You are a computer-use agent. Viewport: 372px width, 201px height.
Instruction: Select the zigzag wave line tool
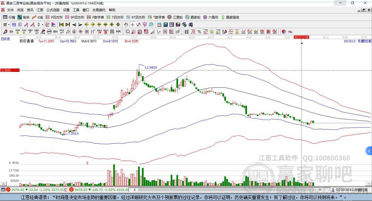click(x=158, y=32)
